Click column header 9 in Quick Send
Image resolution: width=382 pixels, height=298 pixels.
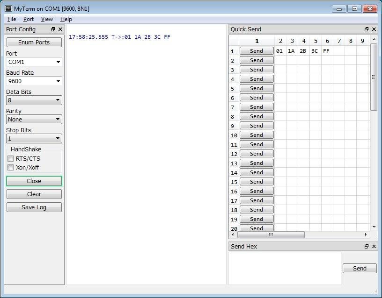coord(362,41)
